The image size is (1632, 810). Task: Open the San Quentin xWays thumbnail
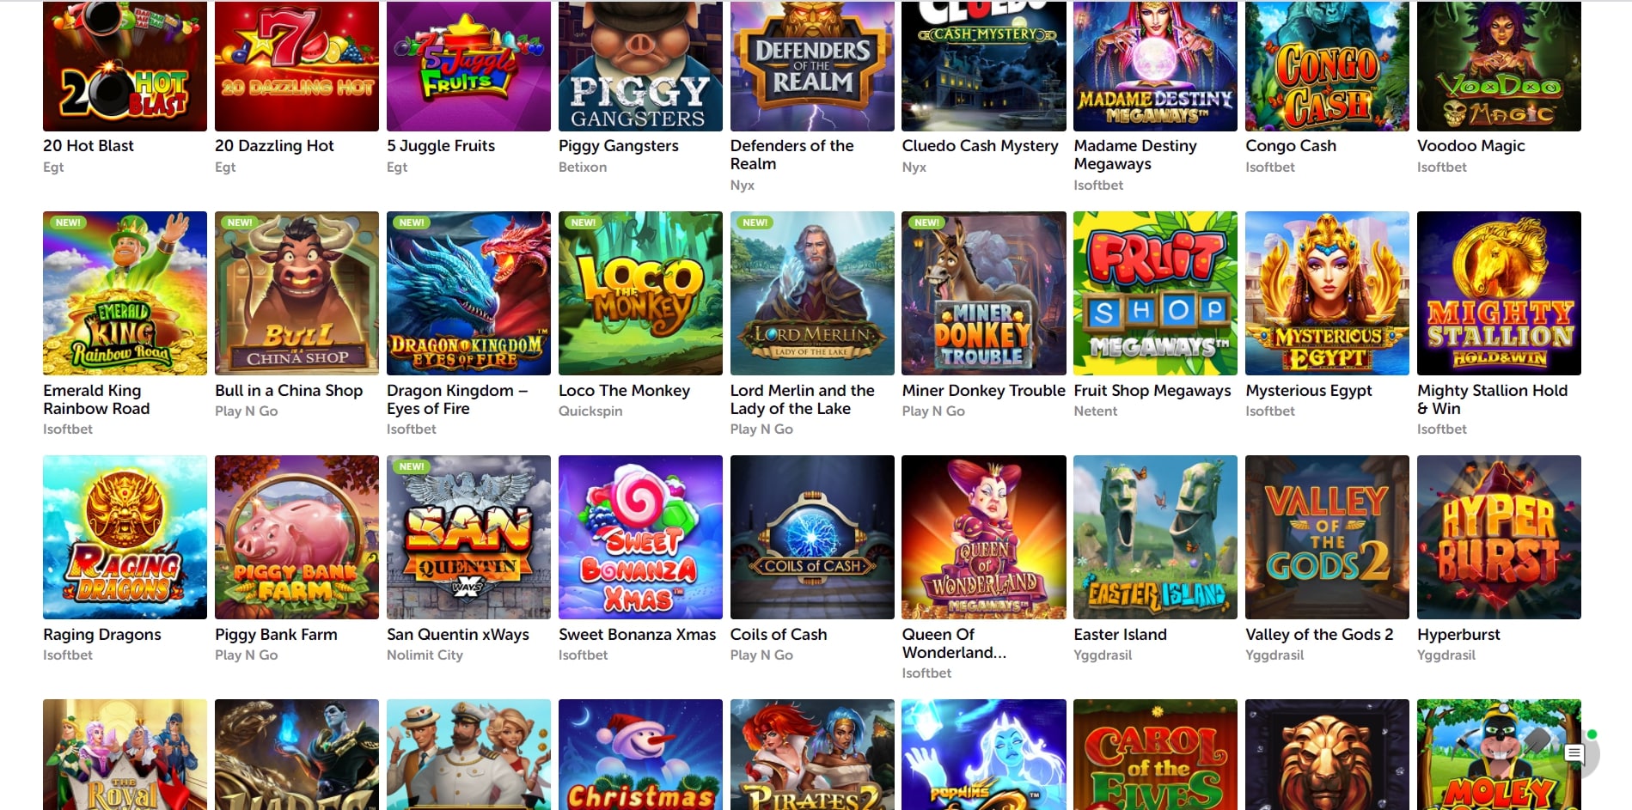468,537
